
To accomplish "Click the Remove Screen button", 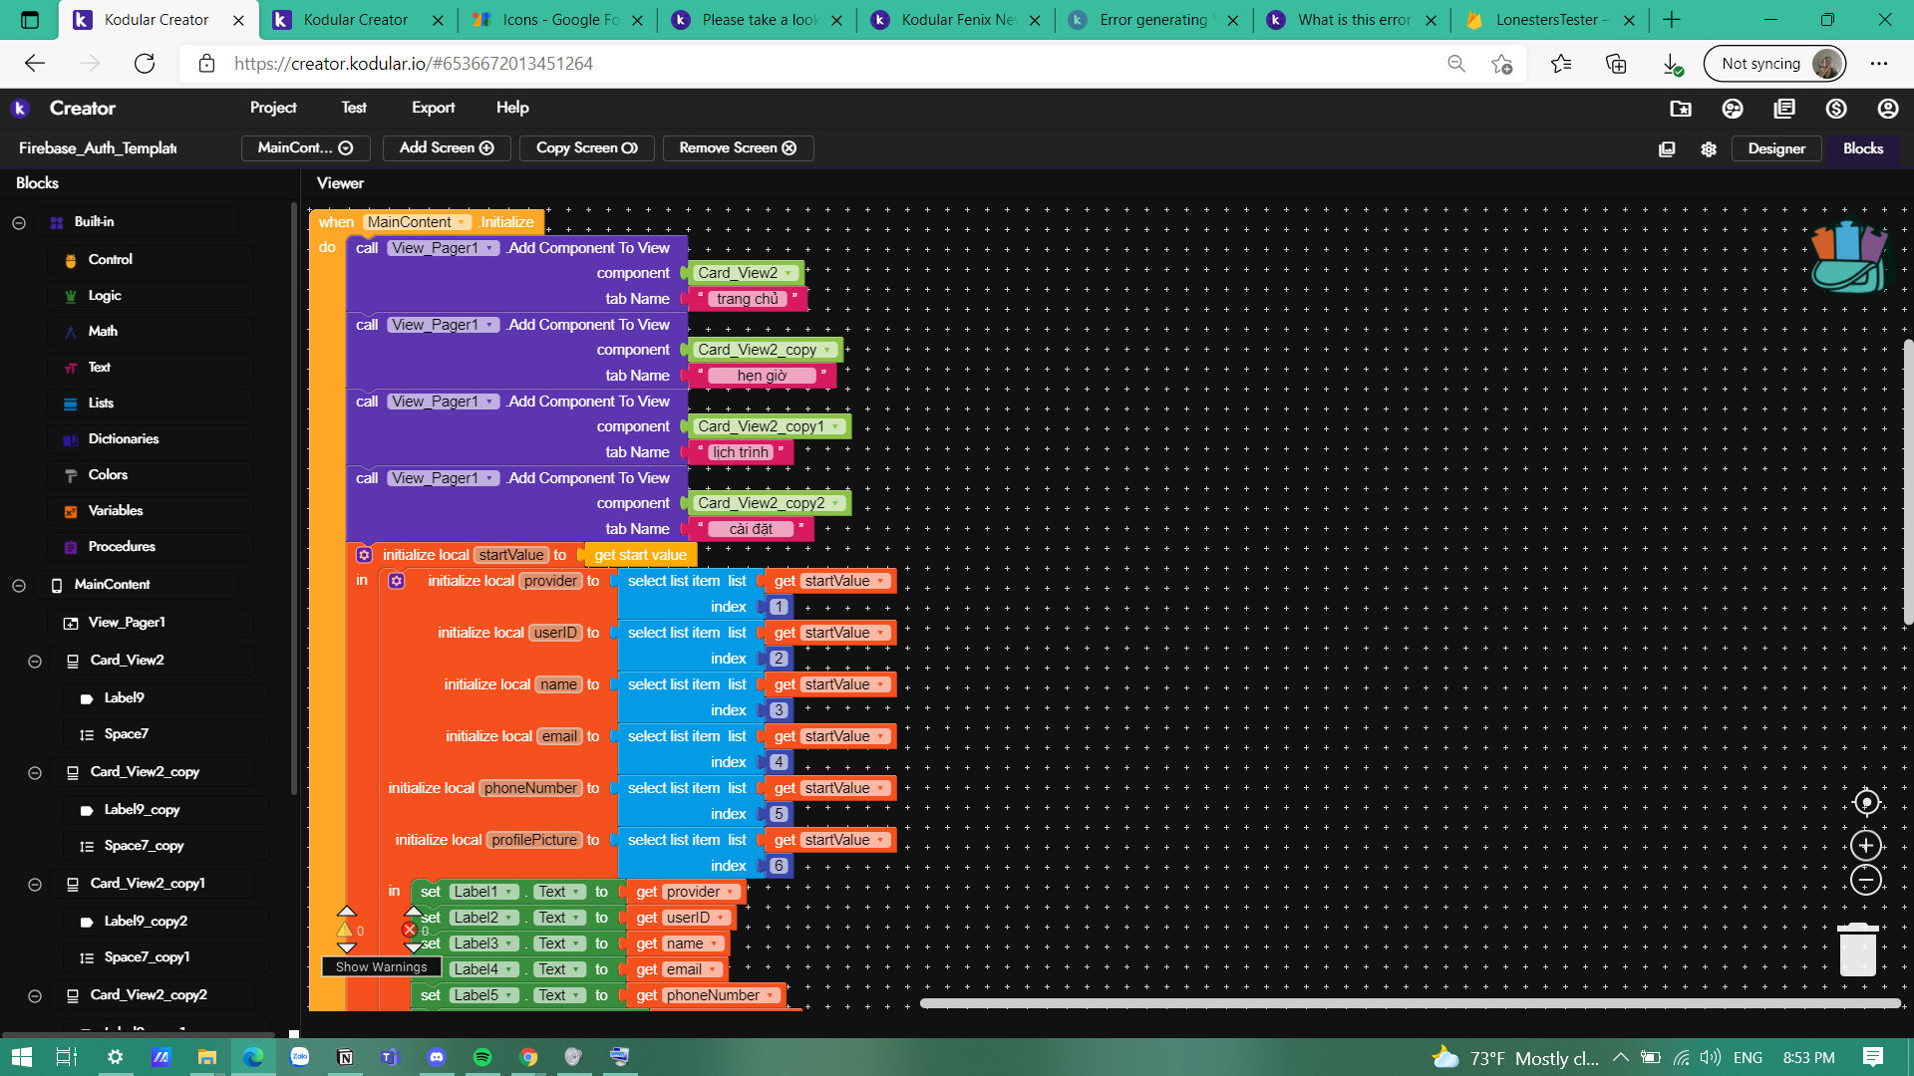I will point(738,148).
